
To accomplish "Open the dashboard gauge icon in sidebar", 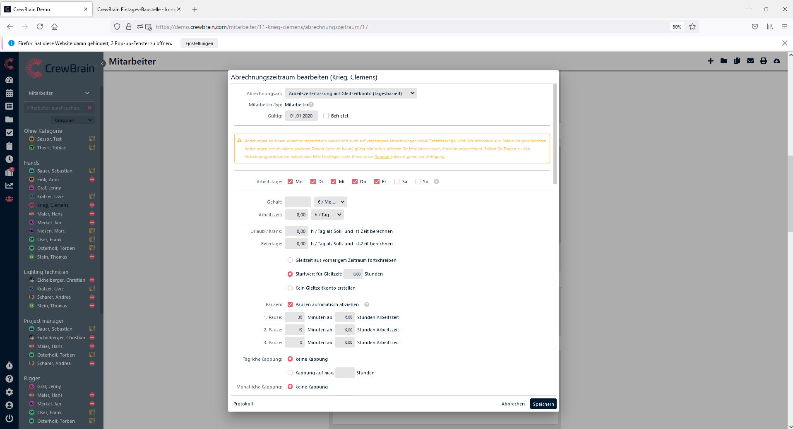I will pos(9,80).
